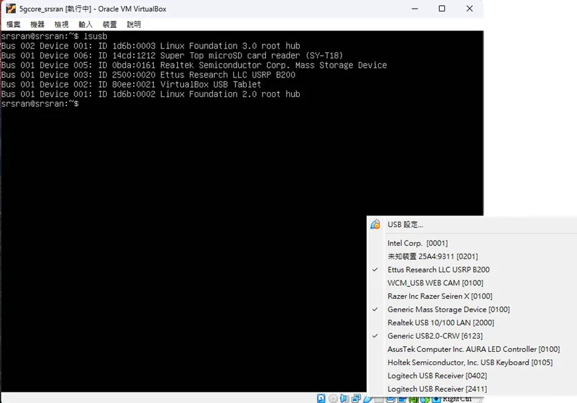This screenshot has width=577, height=403.
Task: Attach Razer Inc Razer Seiren X [0100]
Action: click(x=472, y=296)
